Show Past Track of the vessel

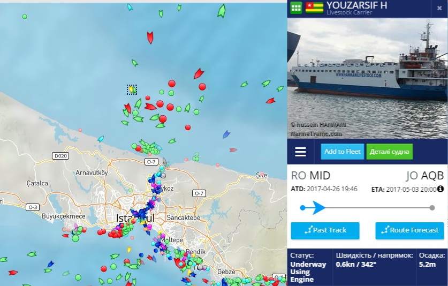click(x=325, y=230)
